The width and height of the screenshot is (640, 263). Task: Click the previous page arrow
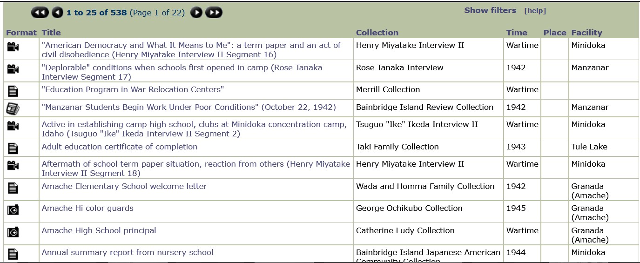point(57,13)
